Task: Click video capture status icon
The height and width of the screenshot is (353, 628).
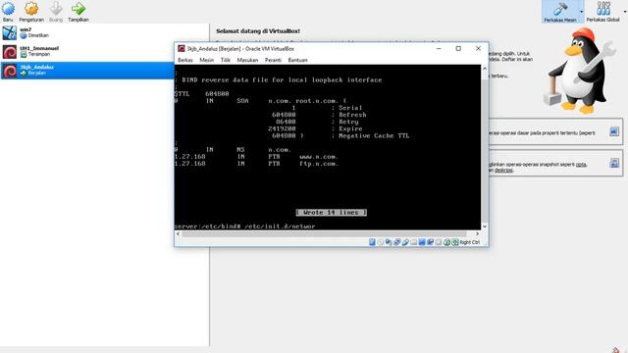Action: tap(430, 242)
